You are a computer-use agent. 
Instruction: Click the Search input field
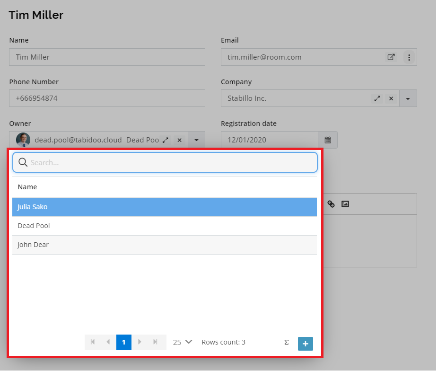(165, 162)
